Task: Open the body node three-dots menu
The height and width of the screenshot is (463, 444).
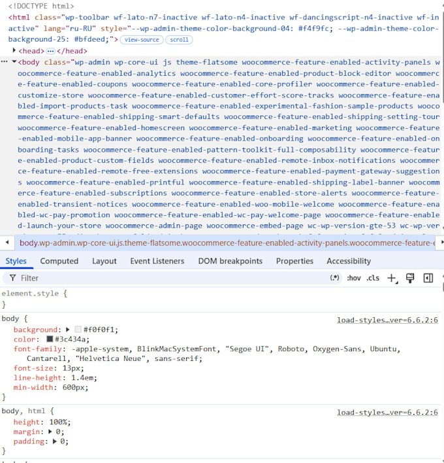Action: tap(4, 61)
